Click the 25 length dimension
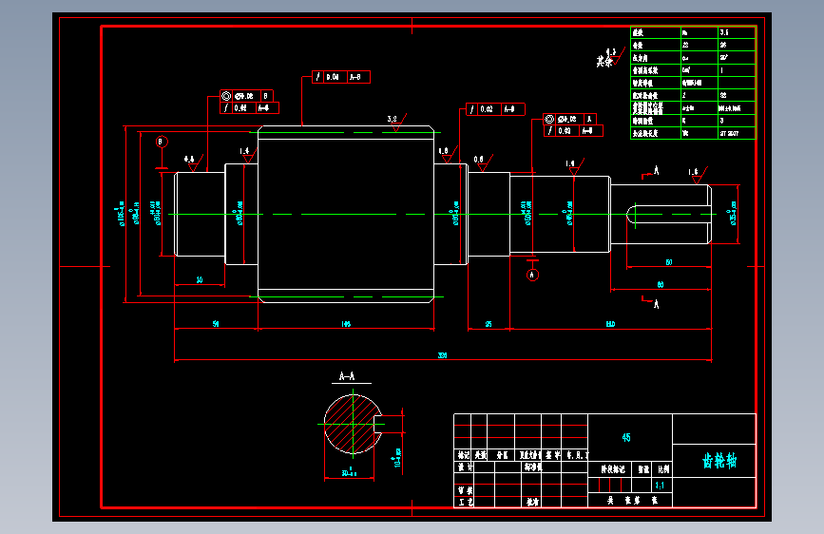The height and width of the screenshot is (534, 824). (x=489, y=324)
